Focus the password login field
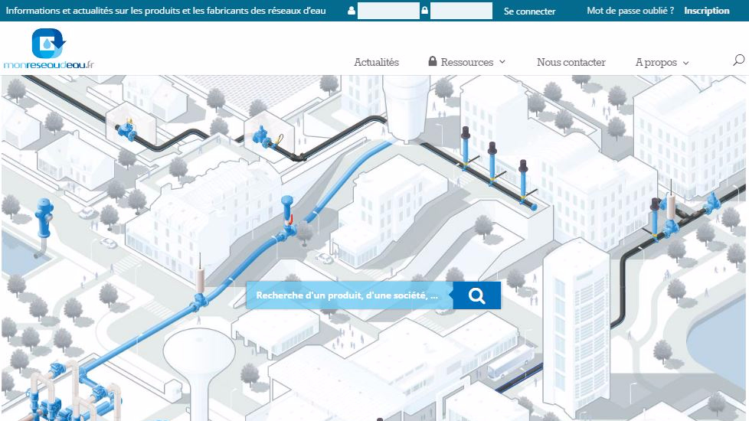The width and height of the screenshot is (749, 421). [461, 11]
